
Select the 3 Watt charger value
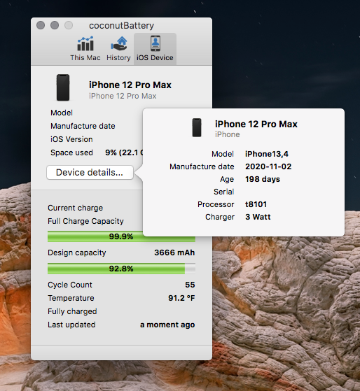(x=258, y=217)
